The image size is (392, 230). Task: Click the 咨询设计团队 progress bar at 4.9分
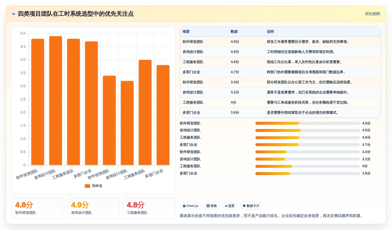[x=307, y=130]
